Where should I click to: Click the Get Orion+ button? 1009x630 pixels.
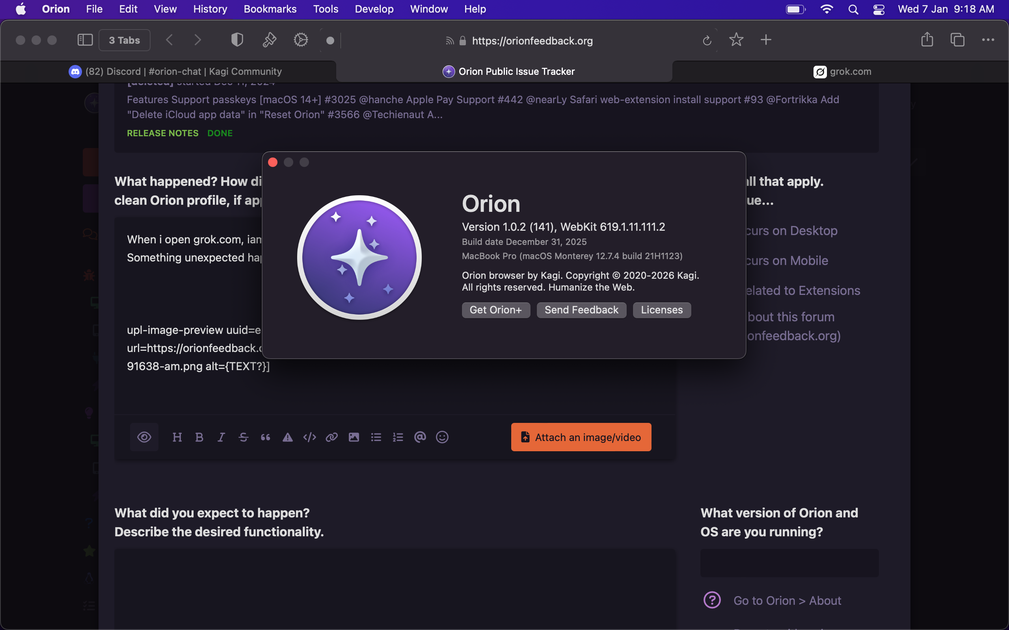tap(496, 310)
